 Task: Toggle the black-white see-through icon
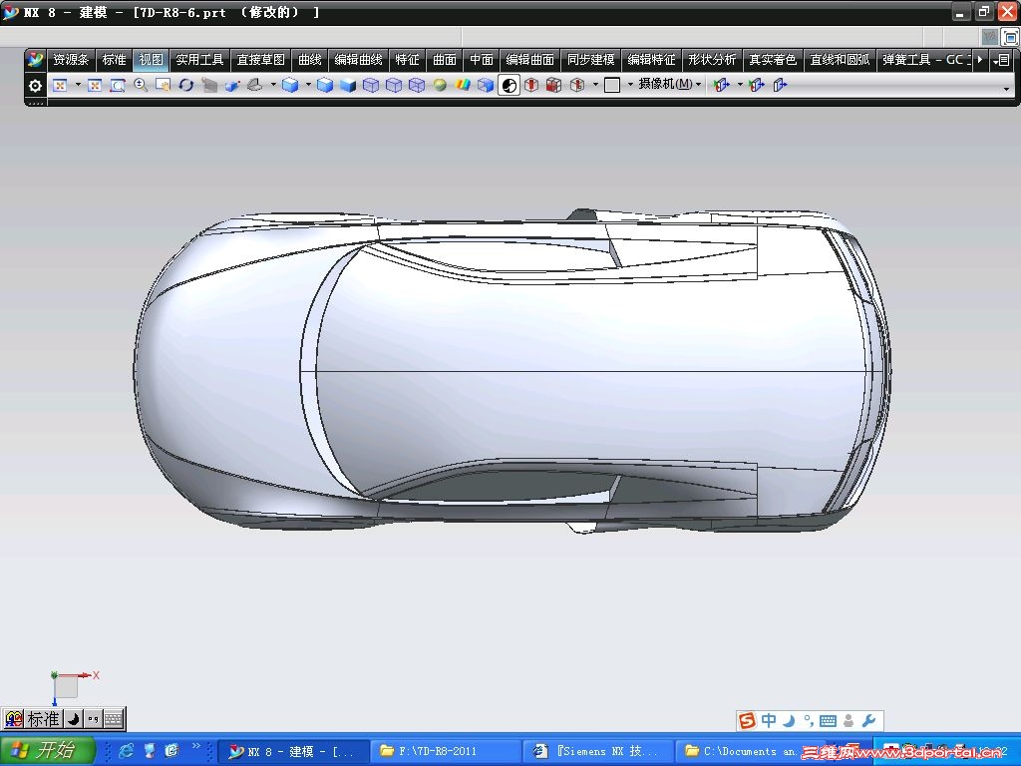pyautogui.click(x=510, y=86)
